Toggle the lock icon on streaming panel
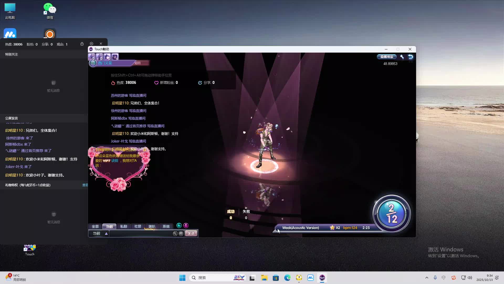Screen dimensions: 504x284 point(82,44)
